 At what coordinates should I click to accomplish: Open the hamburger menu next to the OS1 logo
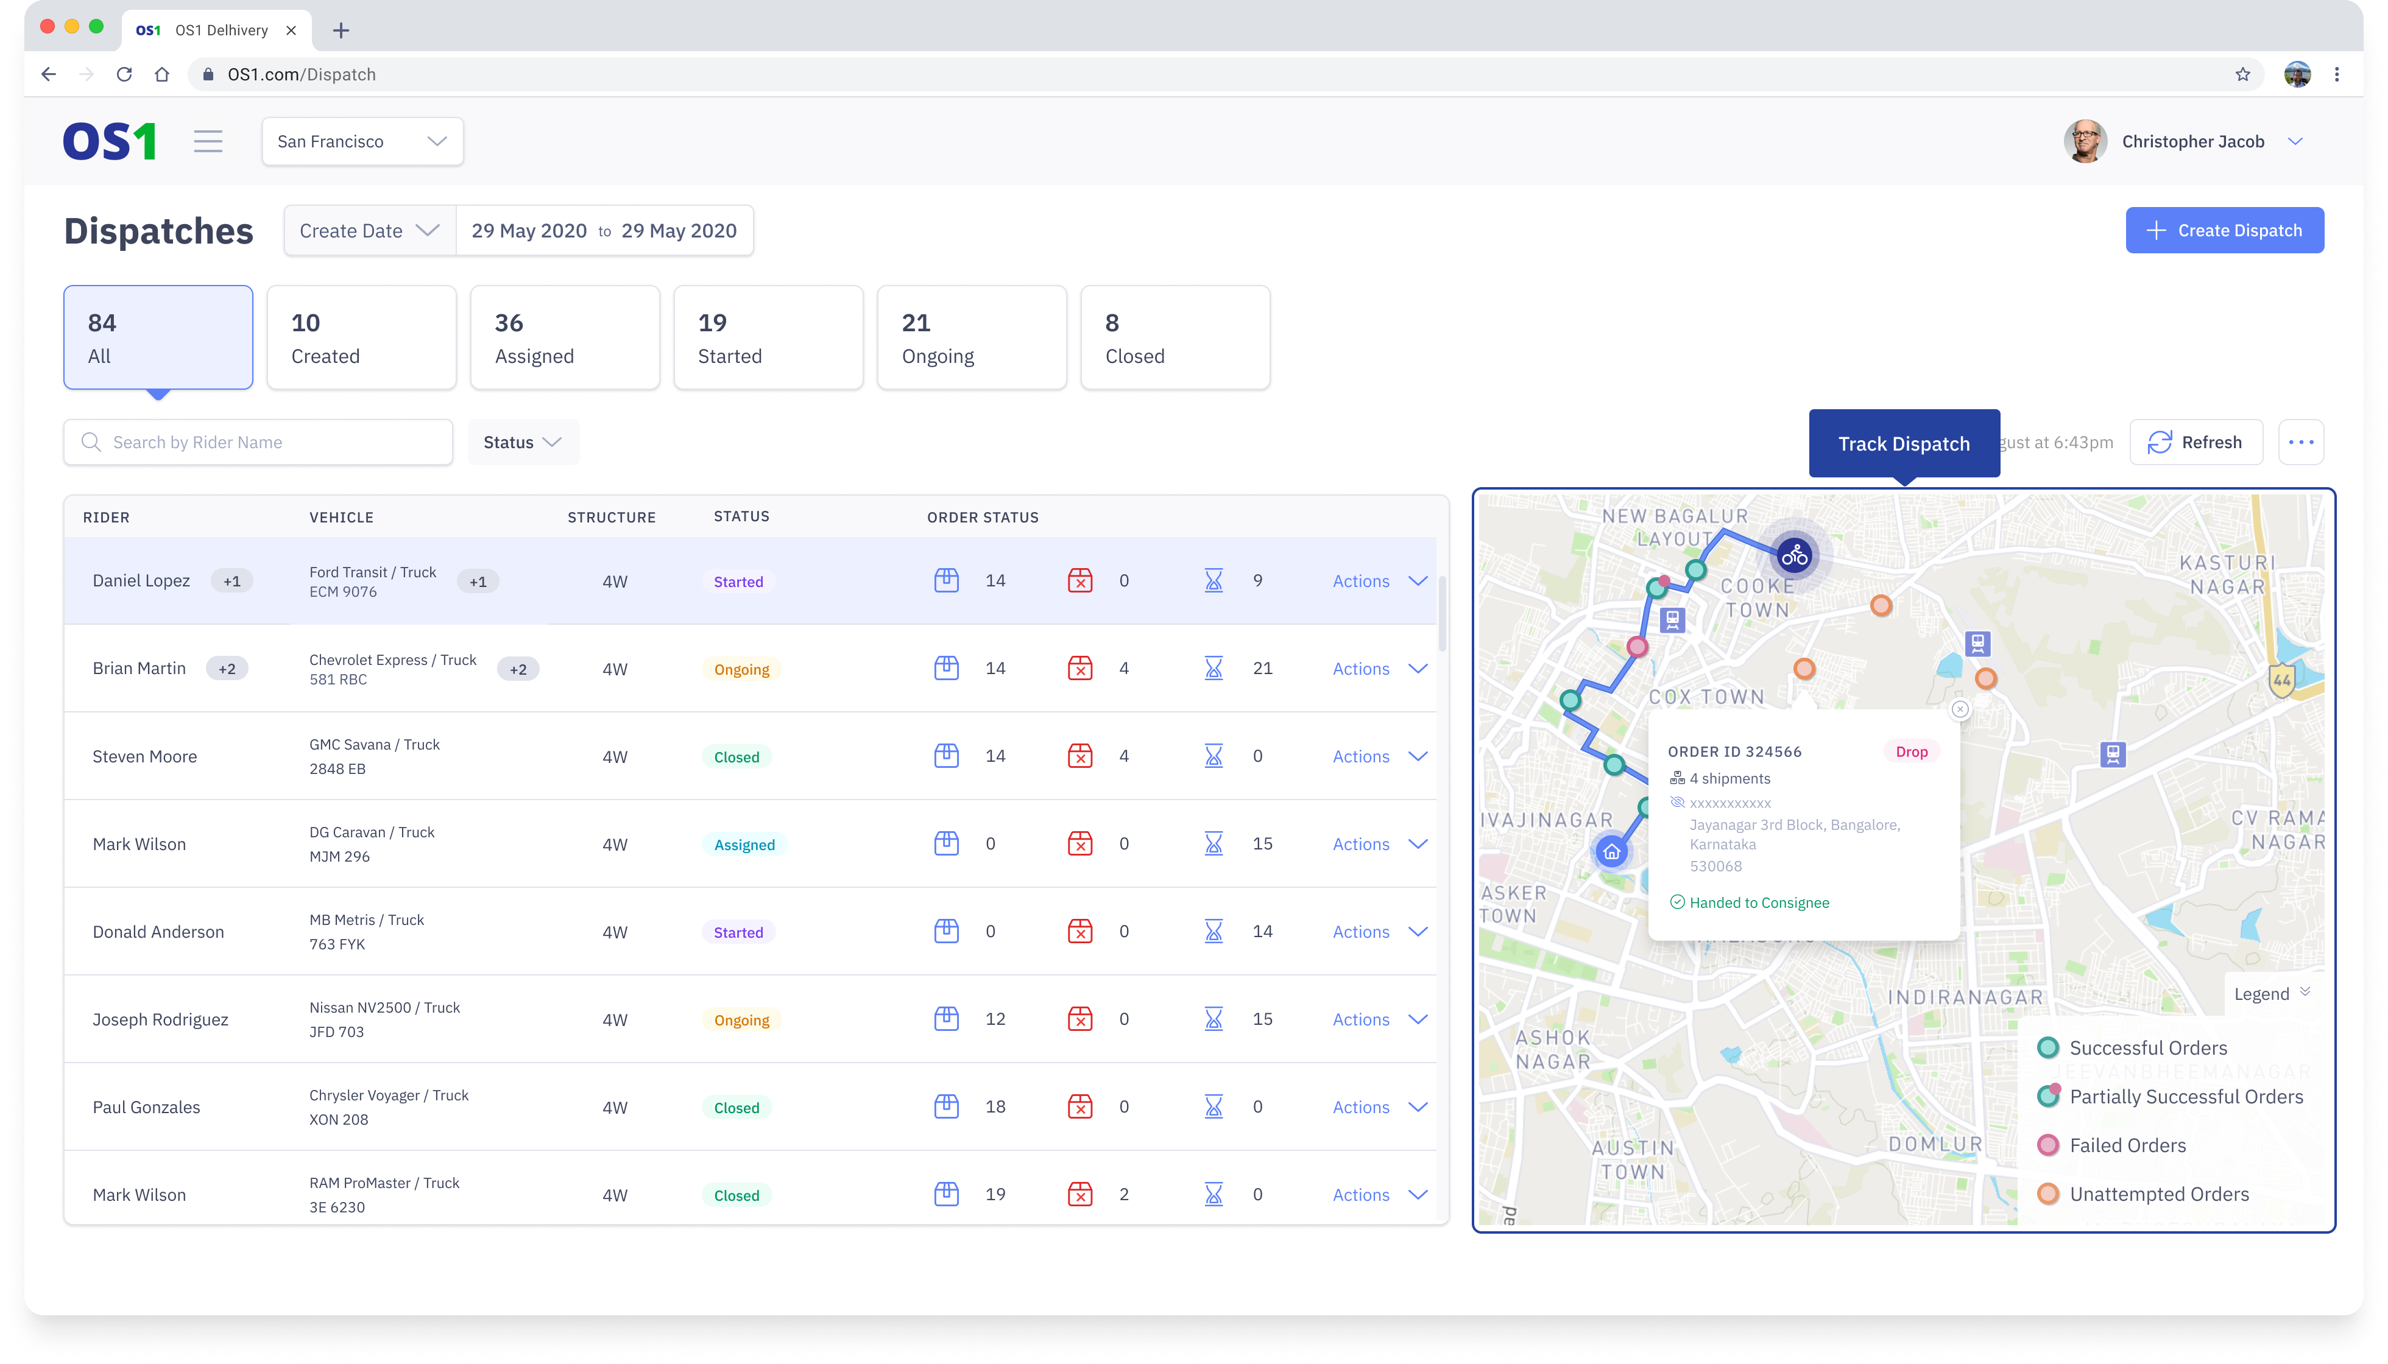tap(208, 141)
